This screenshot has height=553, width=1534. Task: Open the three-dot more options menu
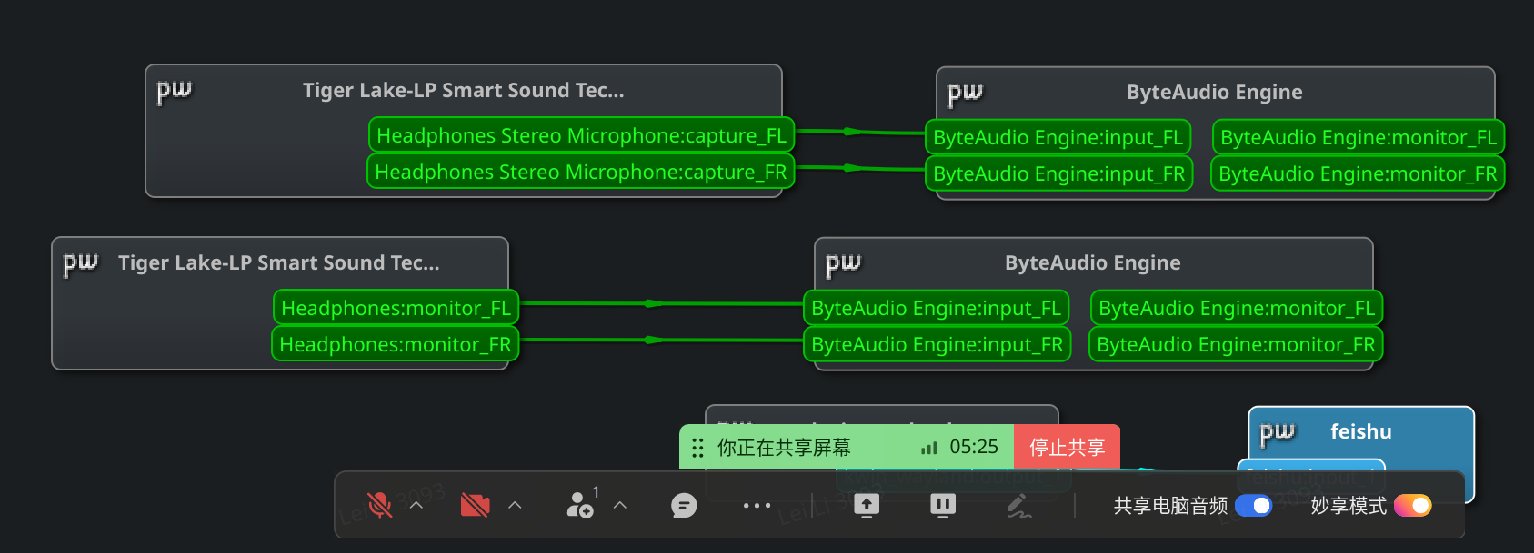click(x=757, y=505)
